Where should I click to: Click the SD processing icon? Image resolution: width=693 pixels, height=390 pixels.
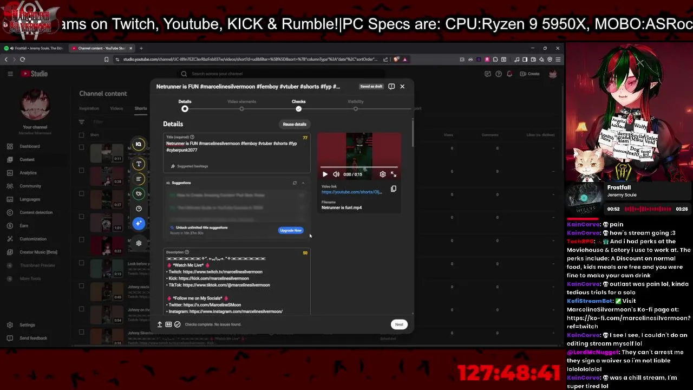coord(168,324)
